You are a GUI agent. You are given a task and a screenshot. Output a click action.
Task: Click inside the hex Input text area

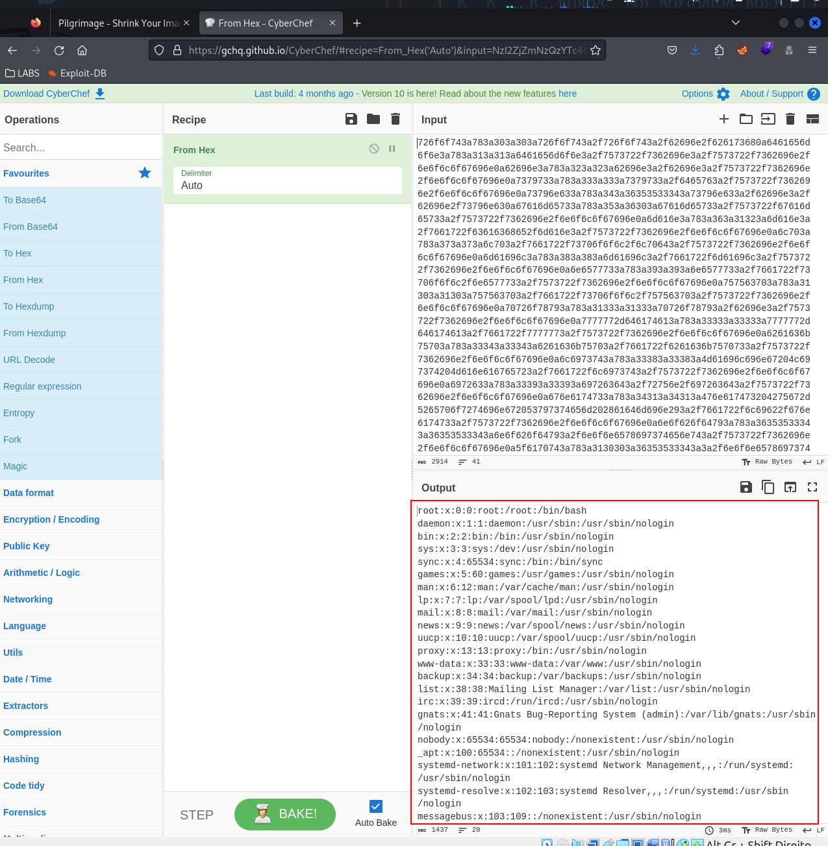[x=614, y=295]
